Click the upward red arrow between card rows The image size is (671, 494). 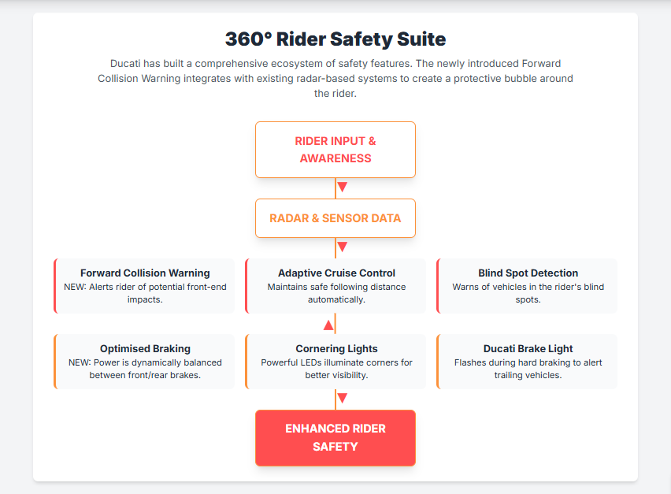click(328, 325)
